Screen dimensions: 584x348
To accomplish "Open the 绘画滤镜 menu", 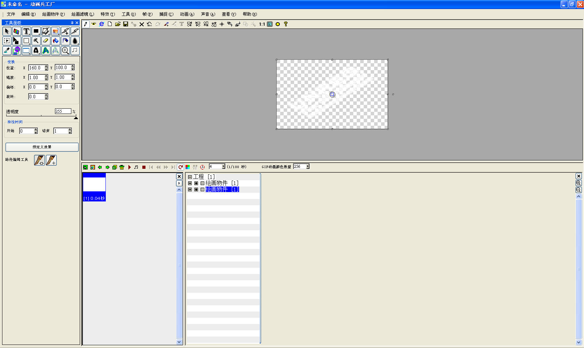I will tap(82, 14).
